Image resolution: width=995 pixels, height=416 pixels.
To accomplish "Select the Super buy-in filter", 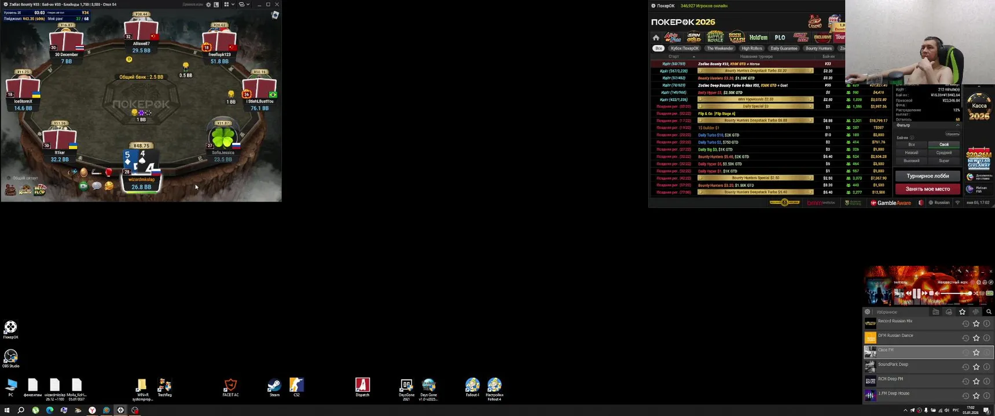I will [x=944, y=161].
